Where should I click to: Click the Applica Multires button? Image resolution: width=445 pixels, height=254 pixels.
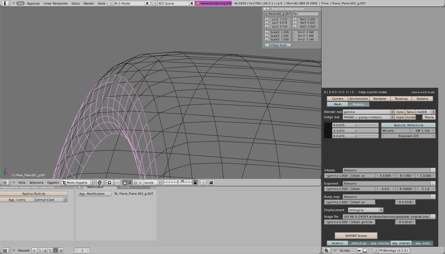coord(34,194)
